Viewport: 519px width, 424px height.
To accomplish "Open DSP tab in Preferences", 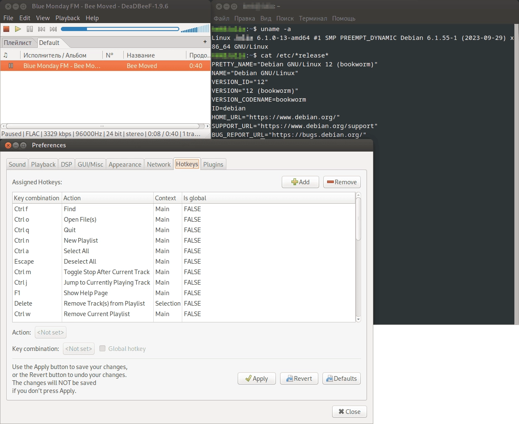I will pyautogui.click(x=66, y=165).
